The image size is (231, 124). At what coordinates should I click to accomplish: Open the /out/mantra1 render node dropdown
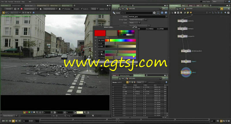point(31,9)
